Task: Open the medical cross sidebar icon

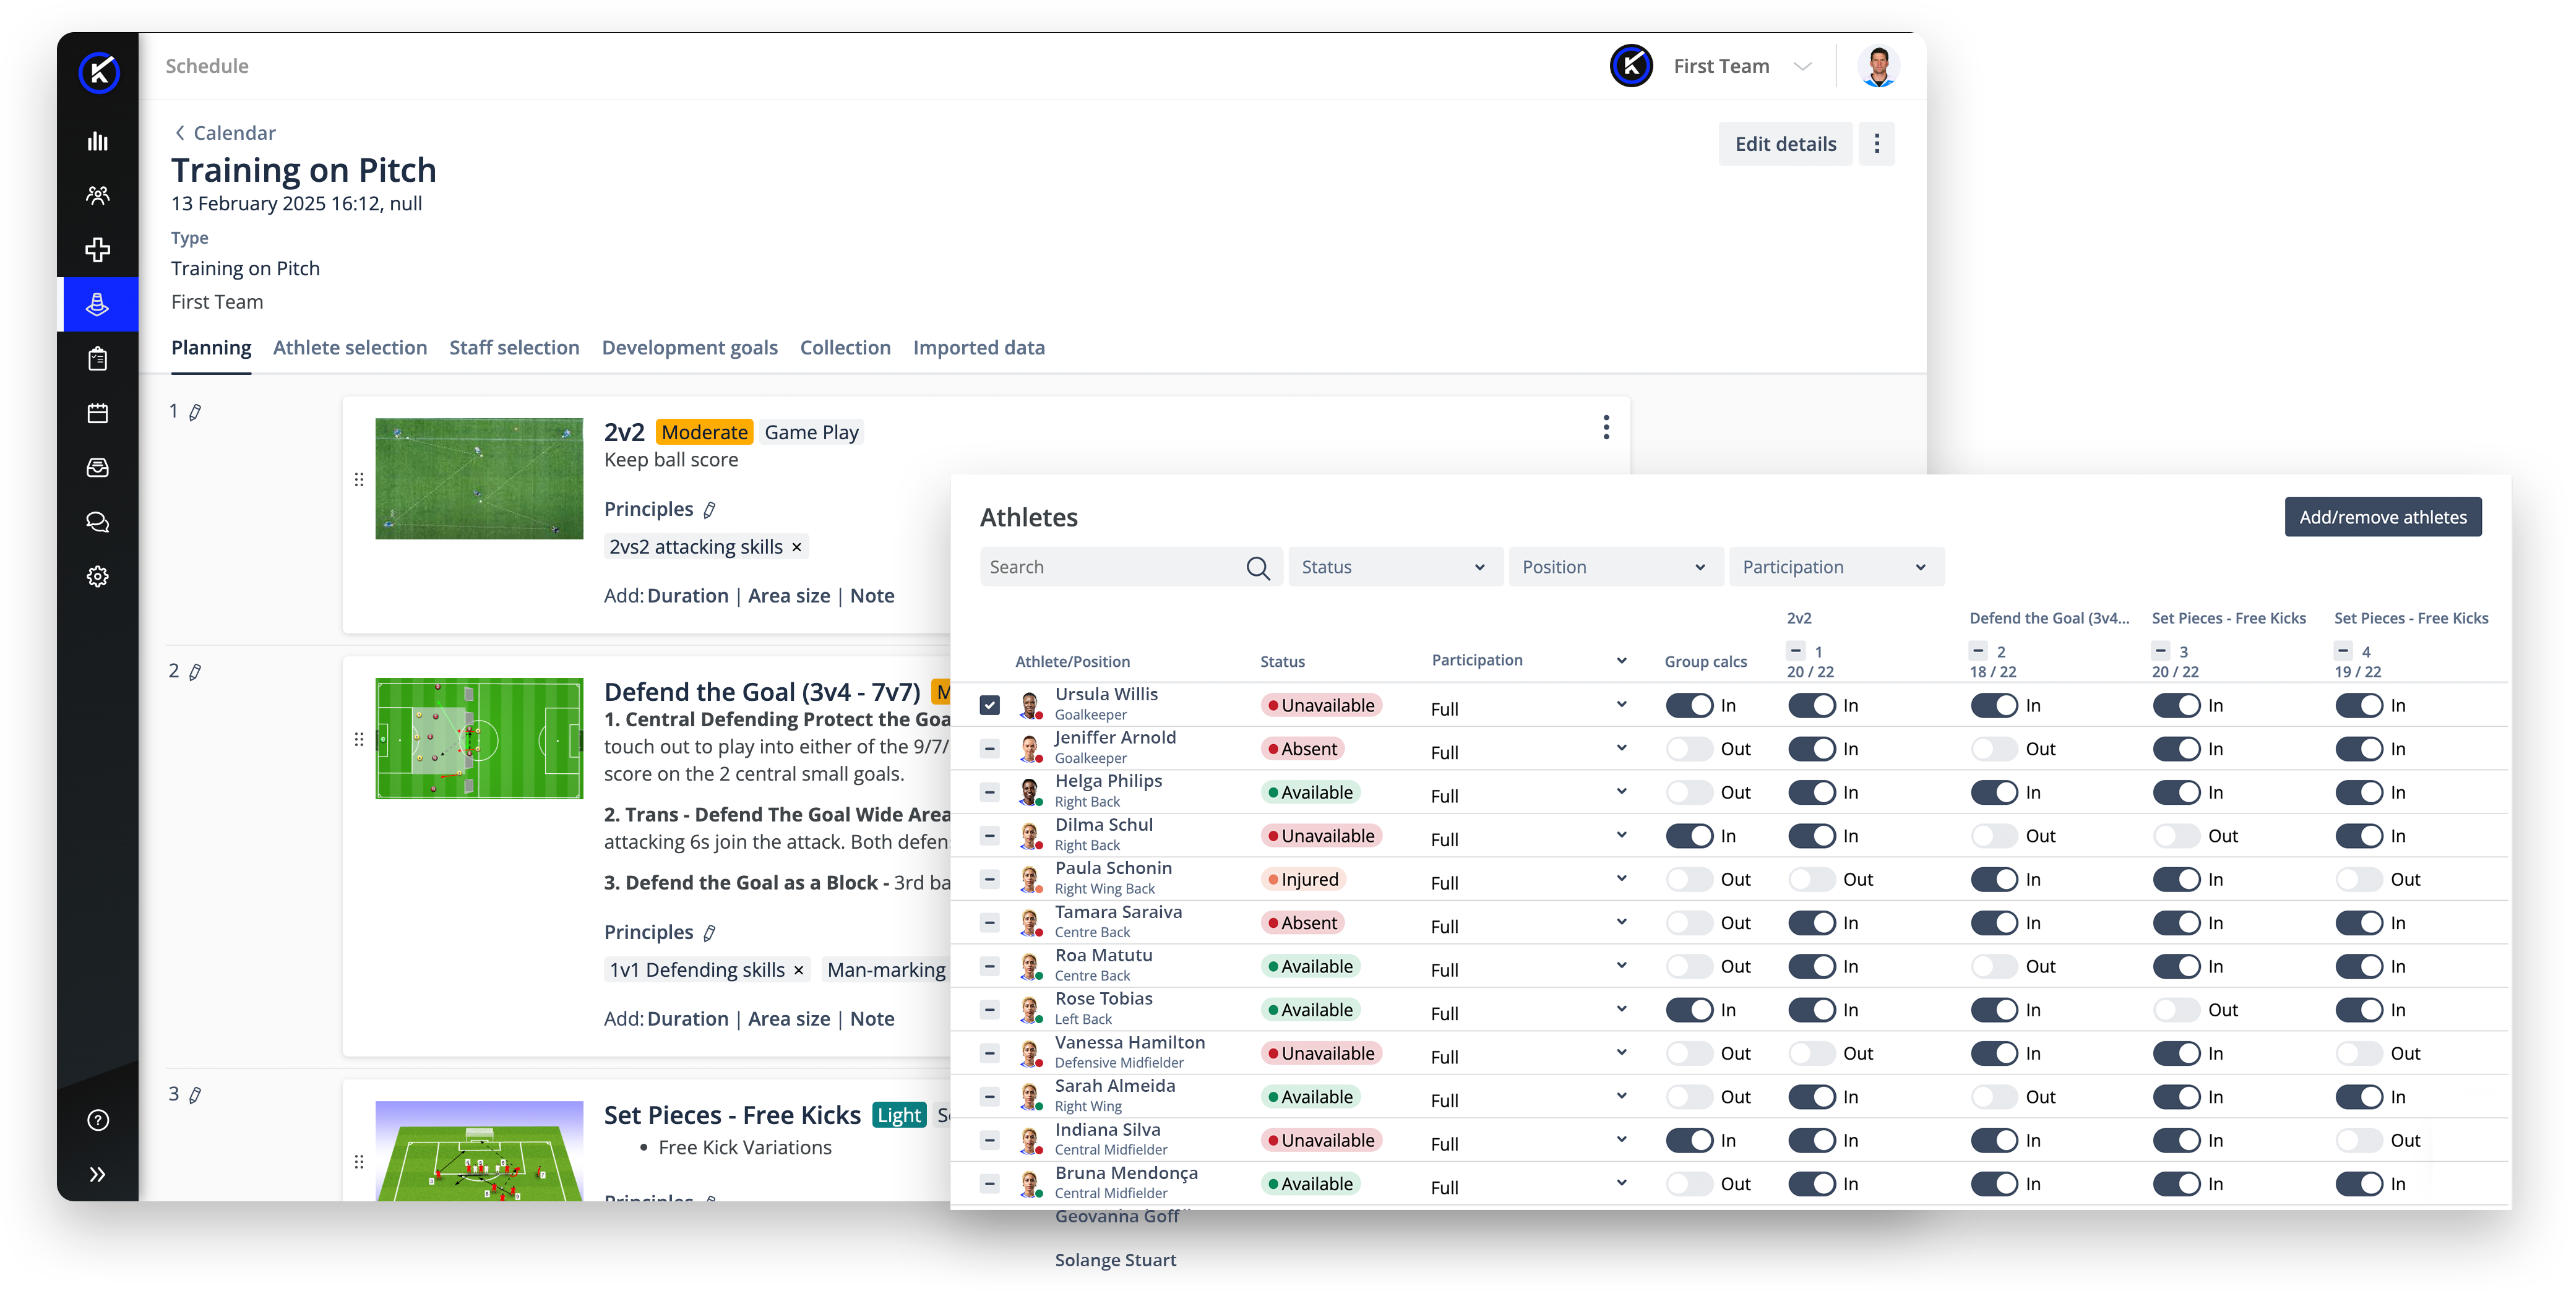Action: pos(97,250)
